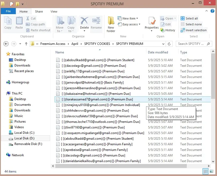Open Properties with the checkmark icon
Screen dimensions: 217x176
point(152,24)
